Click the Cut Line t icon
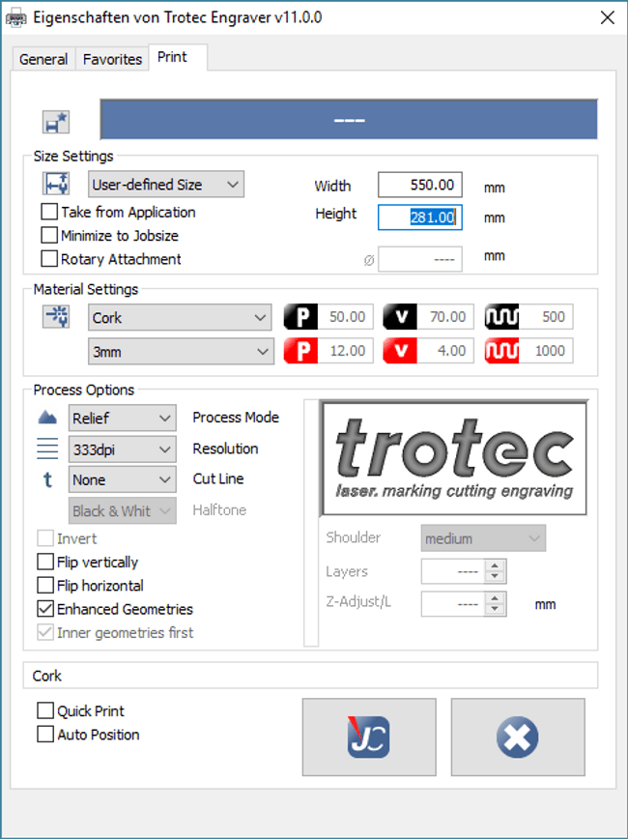The height and width of the screenshot is (839, 628). 47,479
